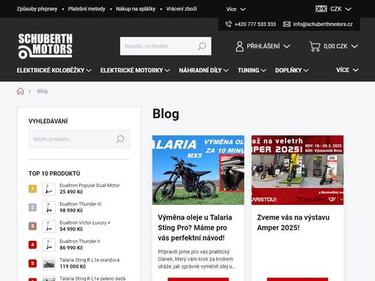This screenshot has width=375, height=281.
Task: Open Platební metody link
Action: click(x=86, y=9)
